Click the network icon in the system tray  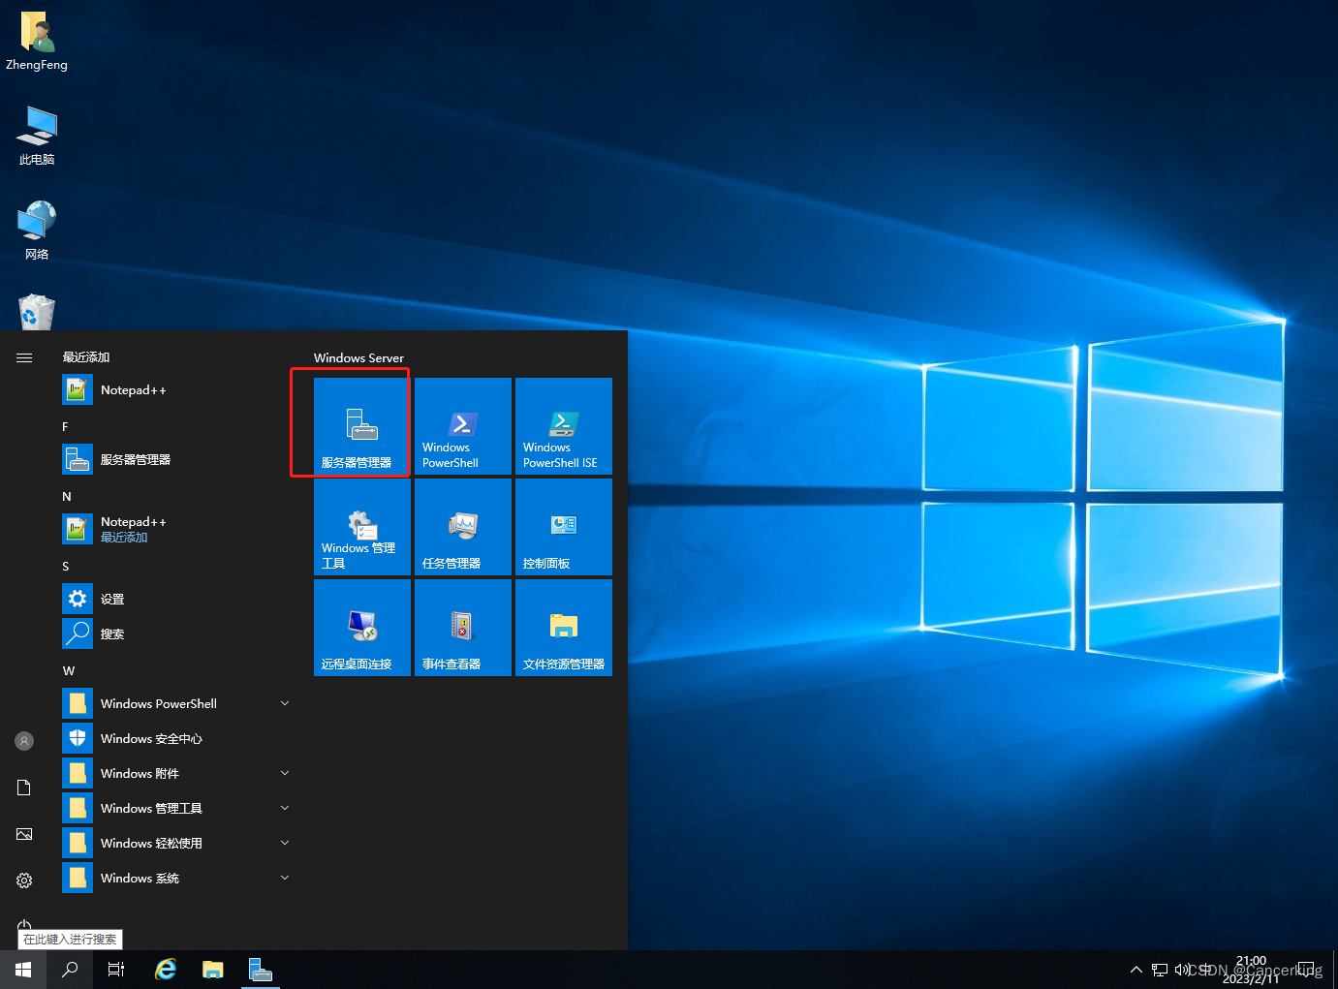tap(1160, 970)
